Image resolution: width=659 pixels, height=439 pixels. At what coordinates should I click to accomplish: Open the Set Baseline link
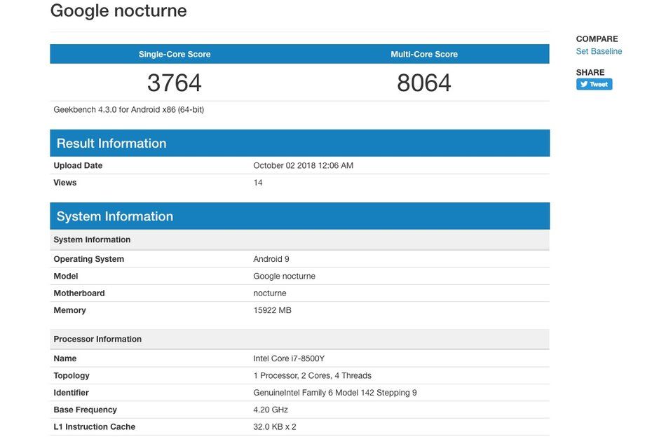pyautogui.click(x=599, y=52)
